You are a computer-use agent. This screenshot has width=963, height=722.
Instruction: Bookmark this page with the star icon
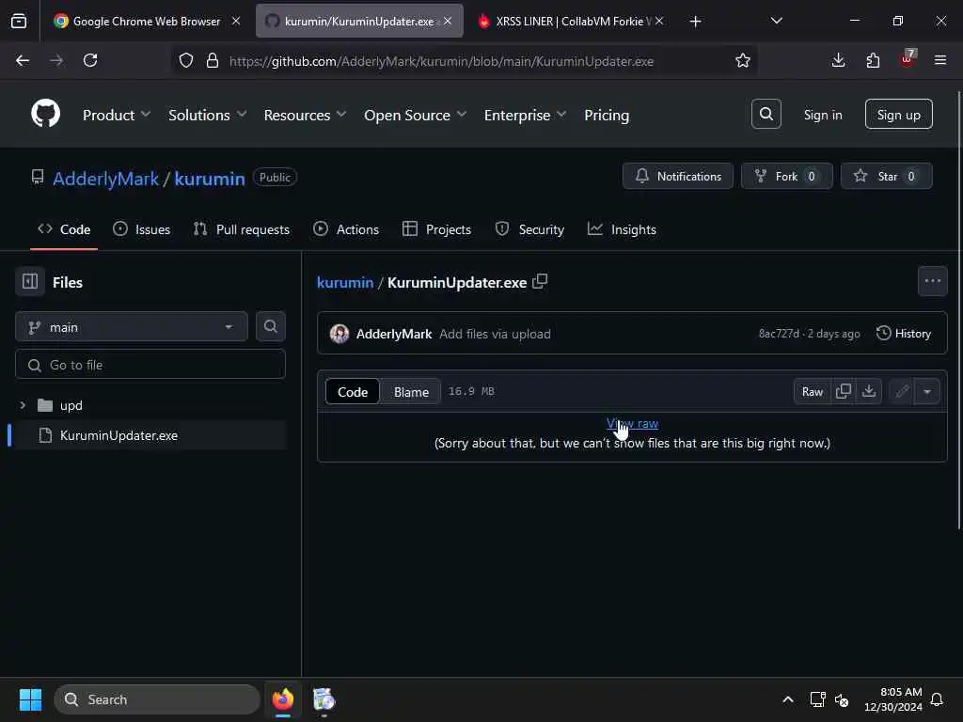tap(743, 60)
